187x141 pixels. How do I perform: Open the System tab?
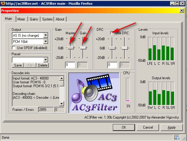(x=47, y=19)
